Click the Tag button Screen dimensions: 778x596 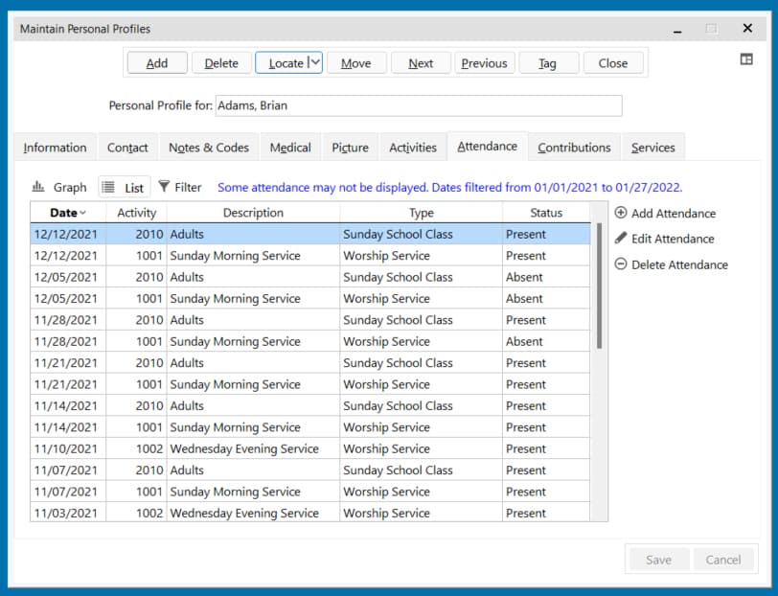tap(548, 63)
